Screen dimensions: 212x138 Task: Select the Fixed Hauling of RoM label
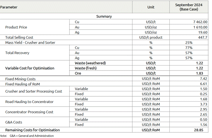(x=23, y=84)
